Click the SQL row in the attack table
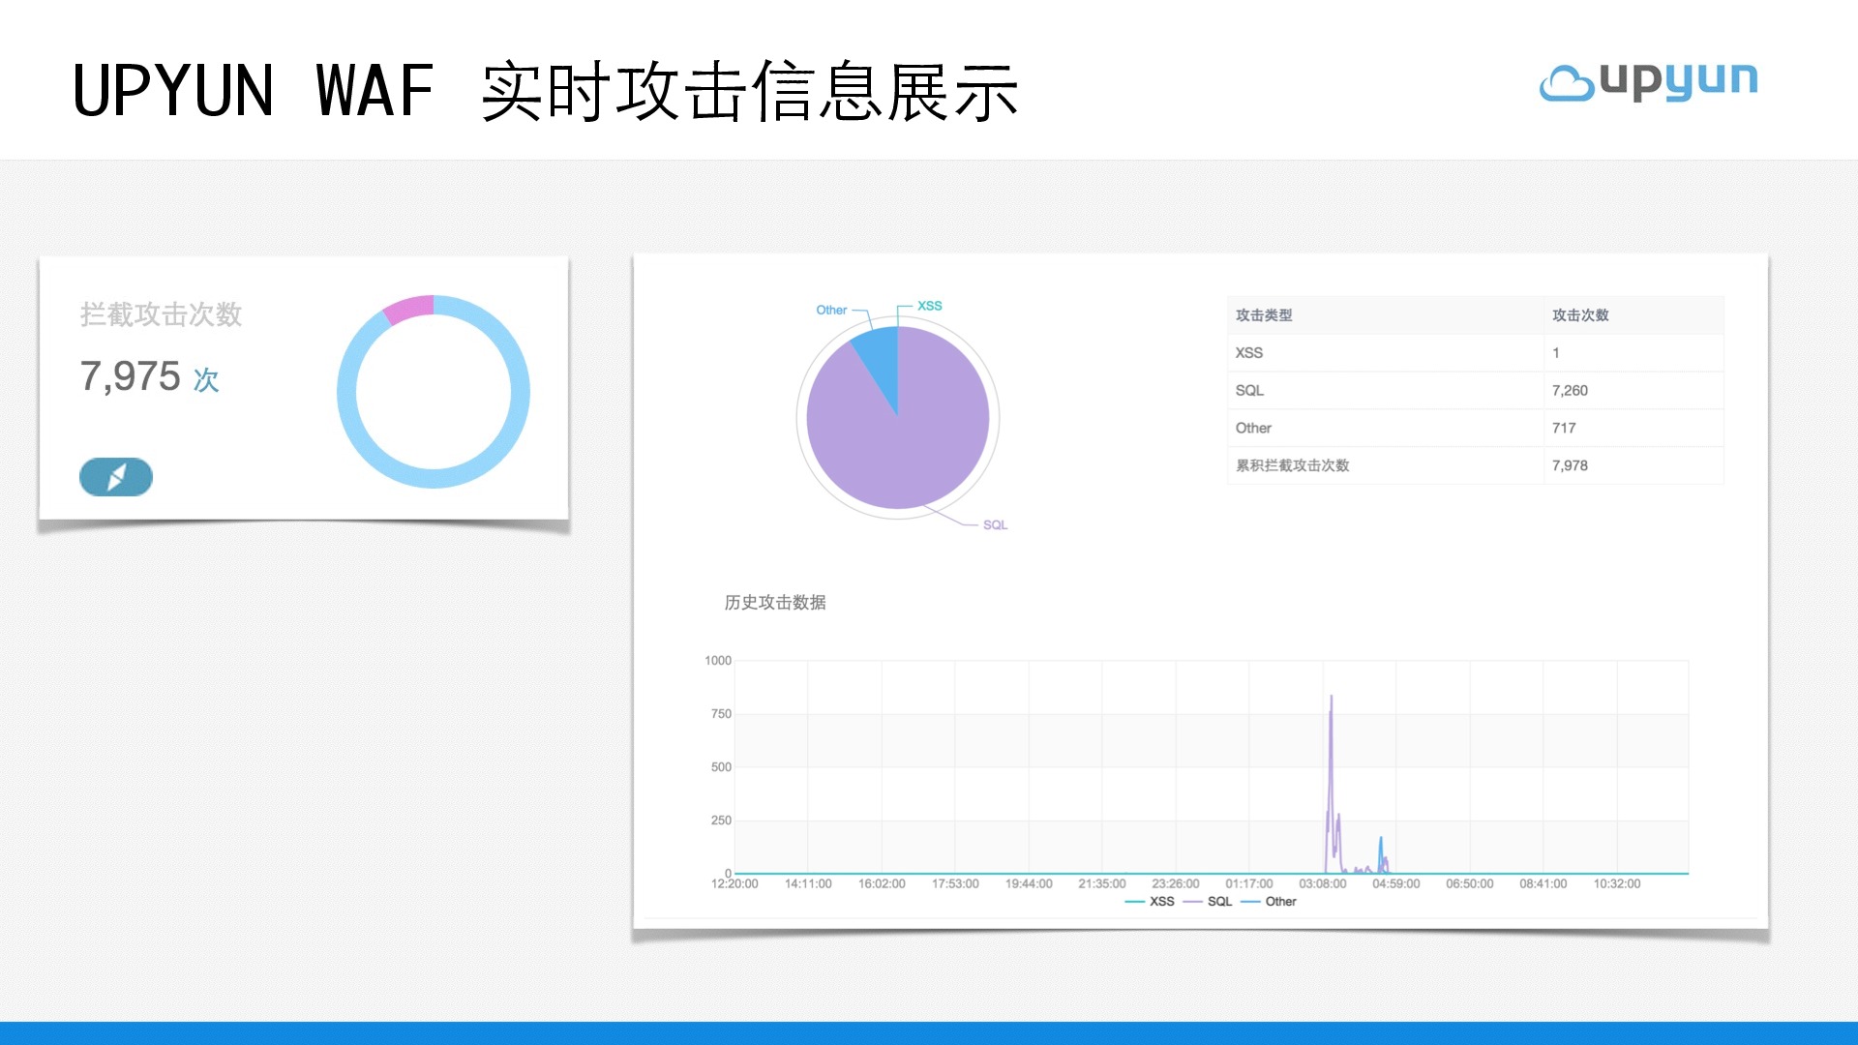The height and width of the screenshot is (1045, 1858). (1476, 391)
